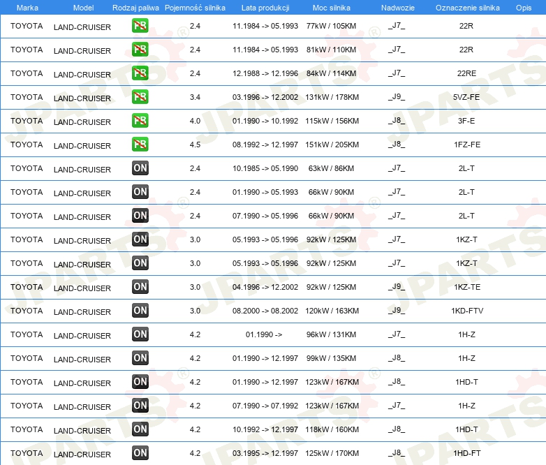Click the Rodzaj paliwa column header

135,8
